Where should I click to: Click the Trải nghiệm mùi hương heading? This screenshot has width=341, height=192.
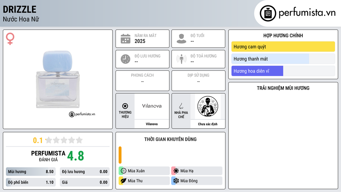point(283,88)
